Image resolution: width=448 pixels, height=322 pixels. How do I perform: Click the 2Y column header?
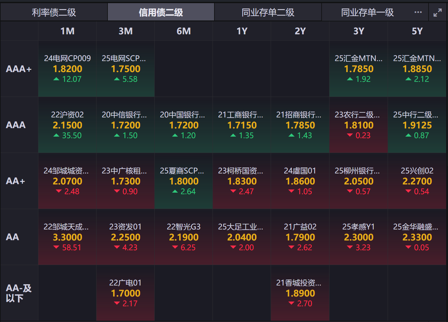tap(300, 31)
